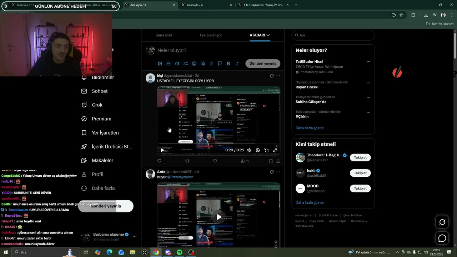The image size is (457, 257).
Task: Open Microsoft Edge from the taskbar
Action: 109,252
